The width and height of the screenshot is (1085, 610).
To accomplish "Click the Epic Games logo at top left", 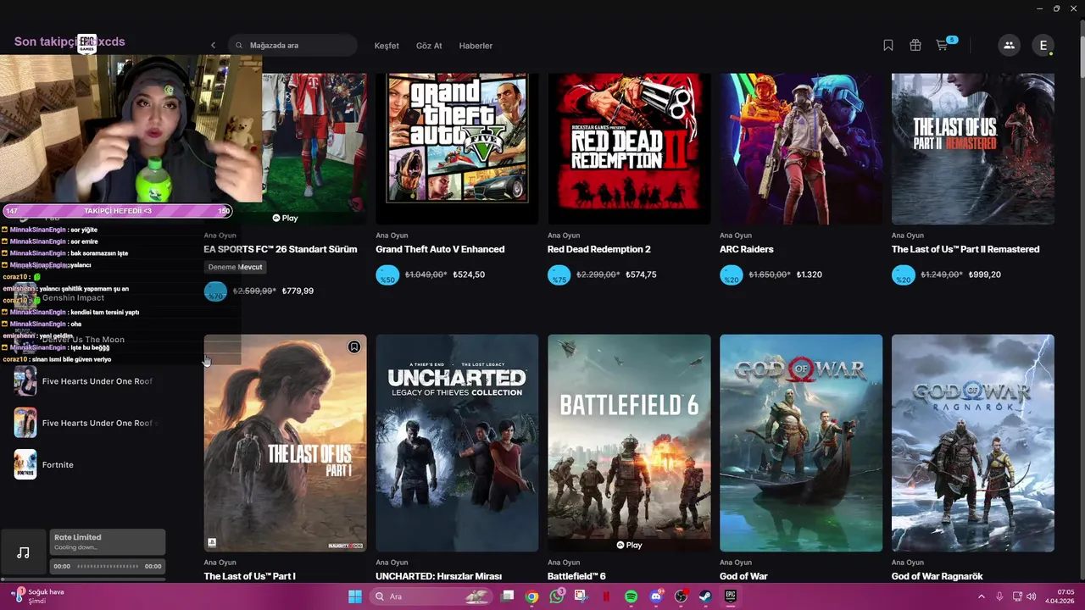I will (86, 44).
